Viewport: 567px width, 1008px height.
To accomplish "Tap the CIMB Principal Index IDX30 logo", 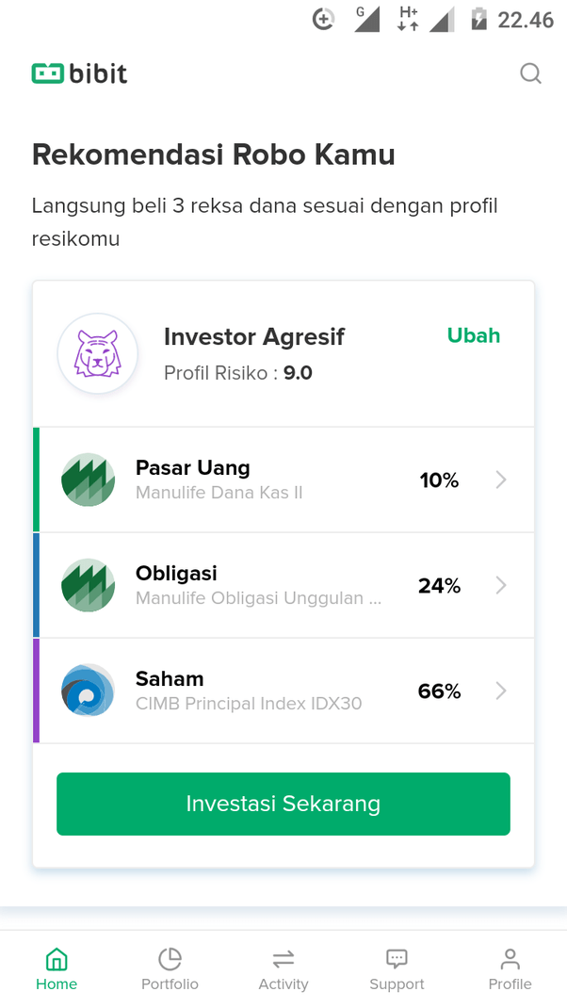I will (x=88, y=691).
